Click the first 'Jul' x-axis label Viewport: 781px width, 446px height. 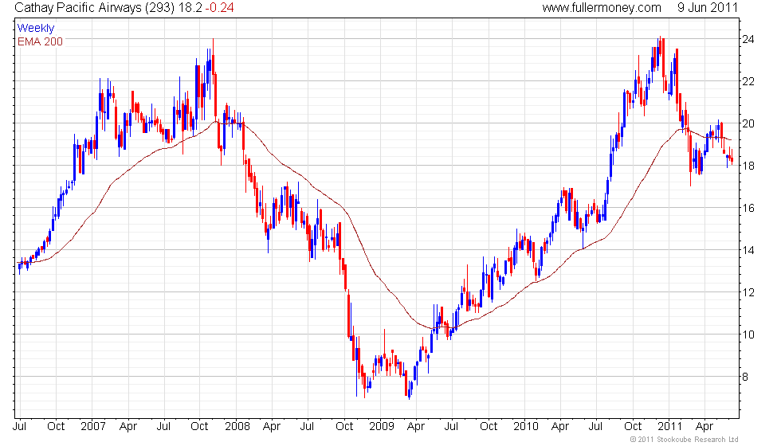(x=19, y=427)
